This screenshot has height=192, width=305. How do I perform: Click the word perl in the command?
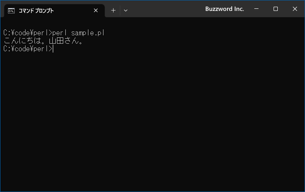click(x=59, y=33)
